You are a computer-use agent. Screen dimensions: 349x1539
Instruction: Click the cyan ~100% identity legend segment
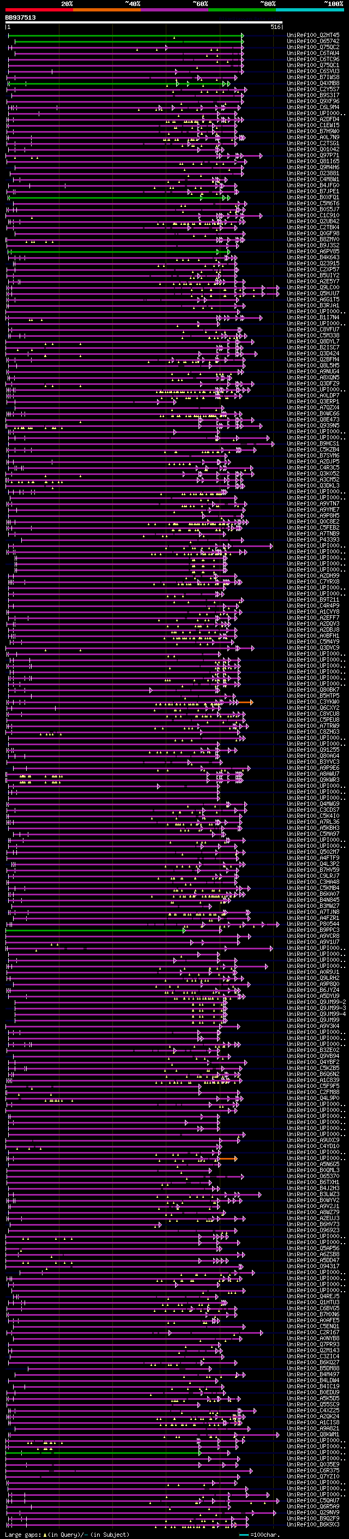pyautogui.click(x=310, y=10)
